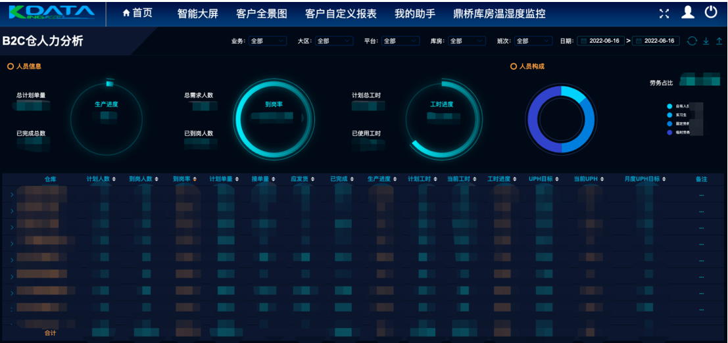Expand the first warehouse table row

[11, 195]
